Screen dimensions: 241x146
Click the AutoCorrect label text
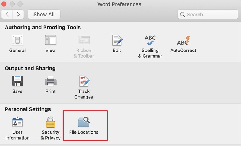tap(183, 50)
